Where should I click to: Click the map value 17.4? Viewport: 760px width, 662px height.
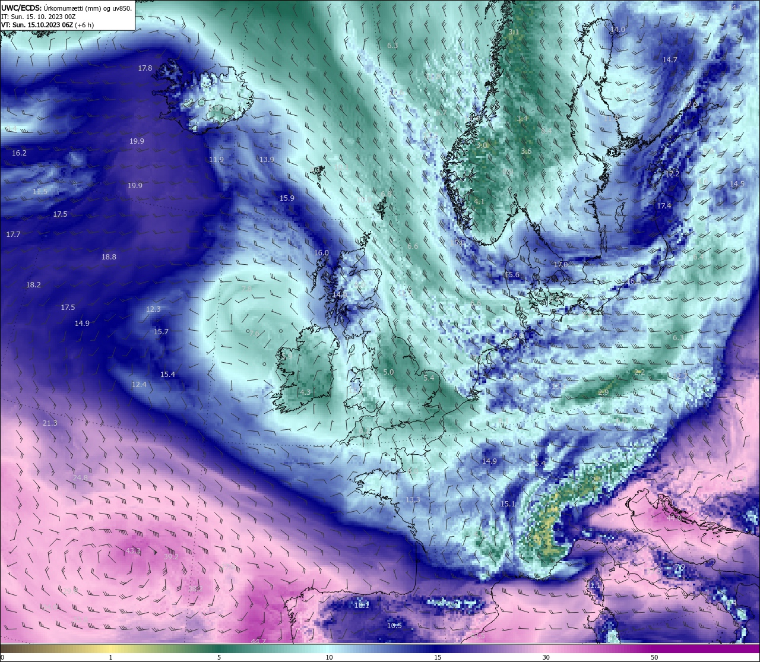click(664, 206)
